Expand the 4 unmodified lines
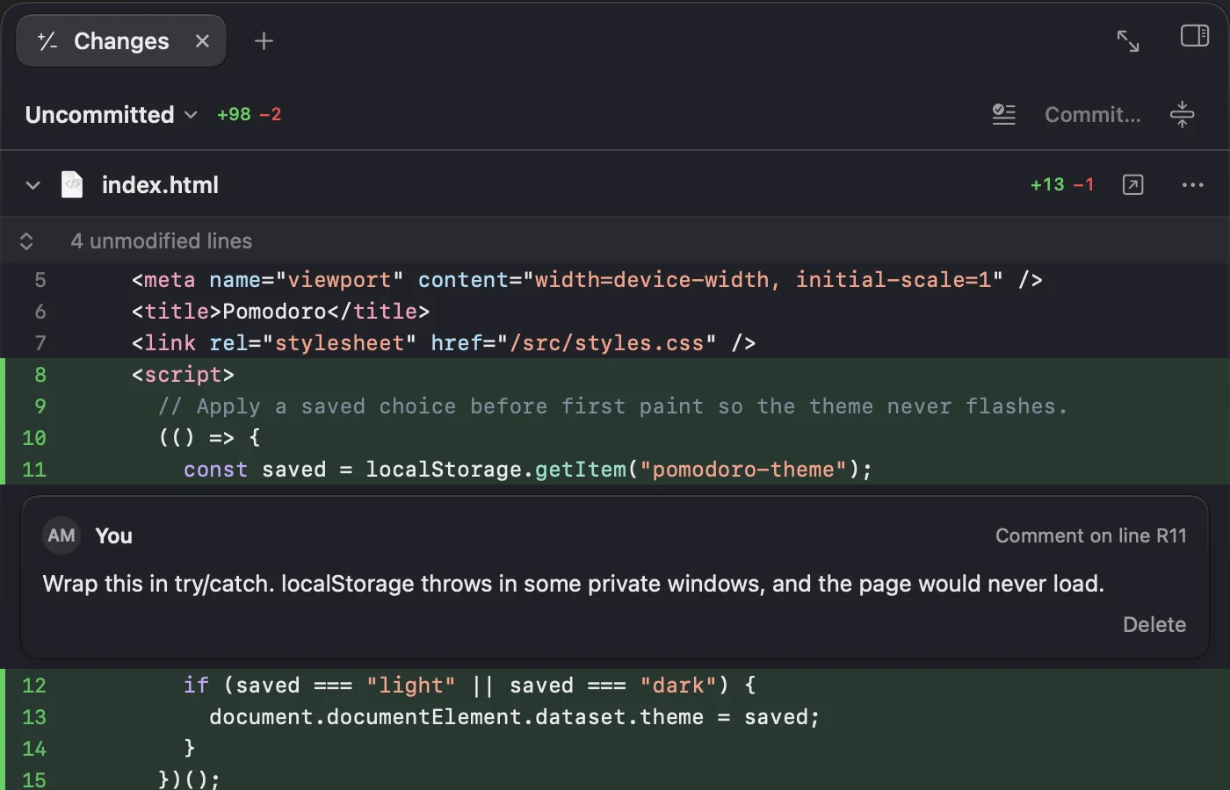This screenshot has height=790, width=1230. click(26, 241)
